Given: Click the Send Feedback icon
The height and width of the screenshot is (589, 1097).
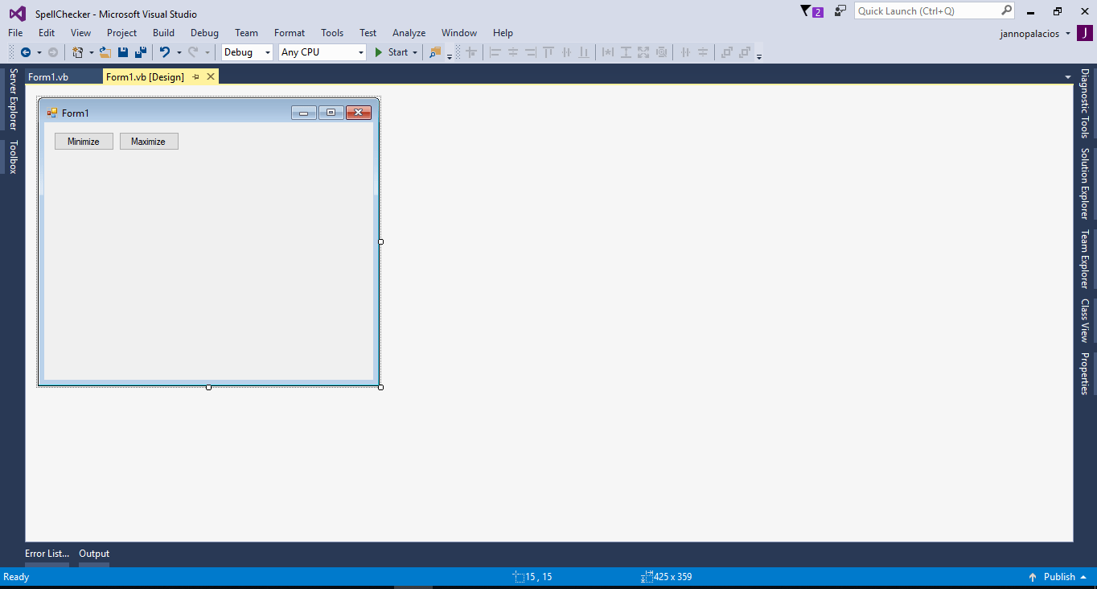Looking at the screenshot, I should (x=840, y=11).
